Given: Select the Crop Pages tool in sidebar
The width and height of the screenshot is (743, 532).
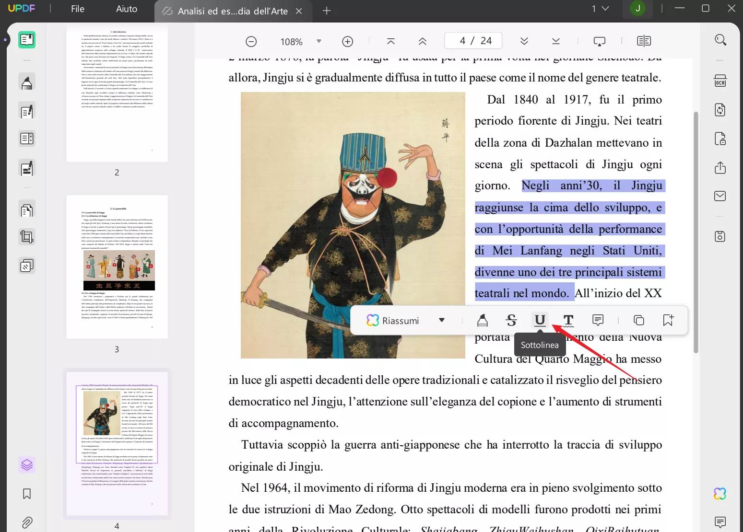Looking at the screenshot, I should pos(27,237).
